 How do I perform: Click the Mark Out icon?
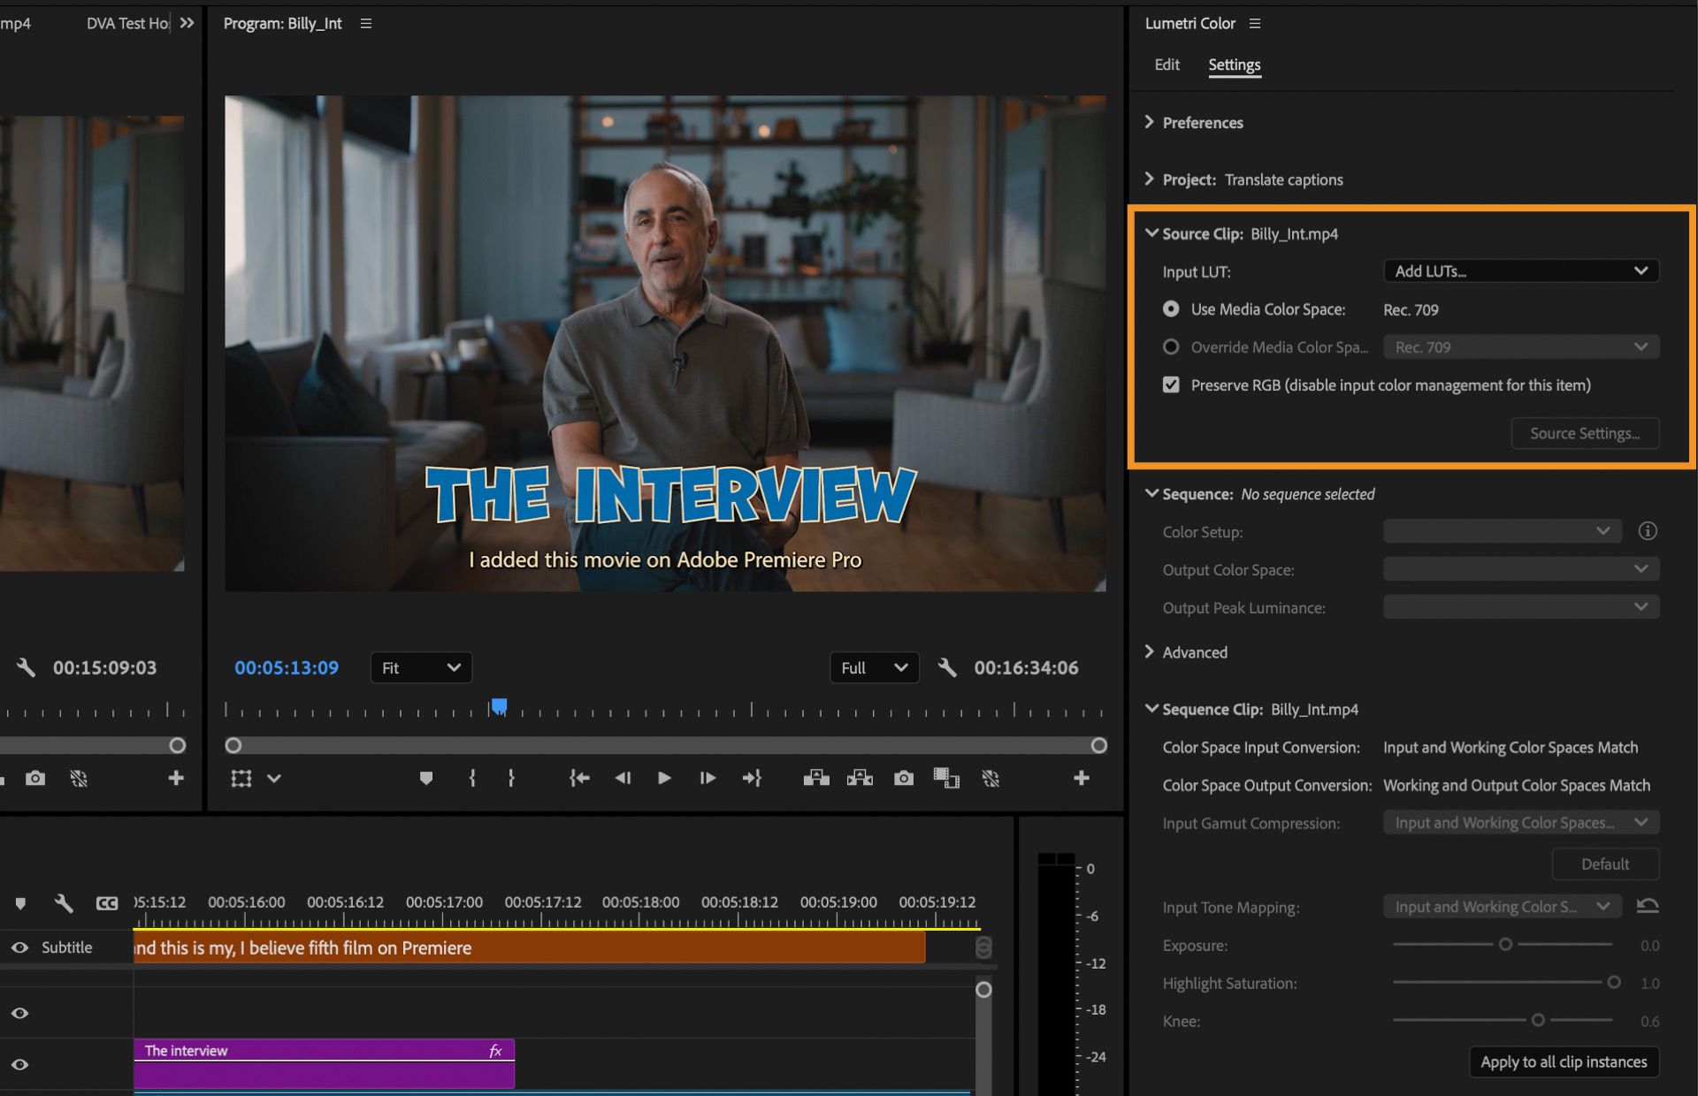coord(511,778)
